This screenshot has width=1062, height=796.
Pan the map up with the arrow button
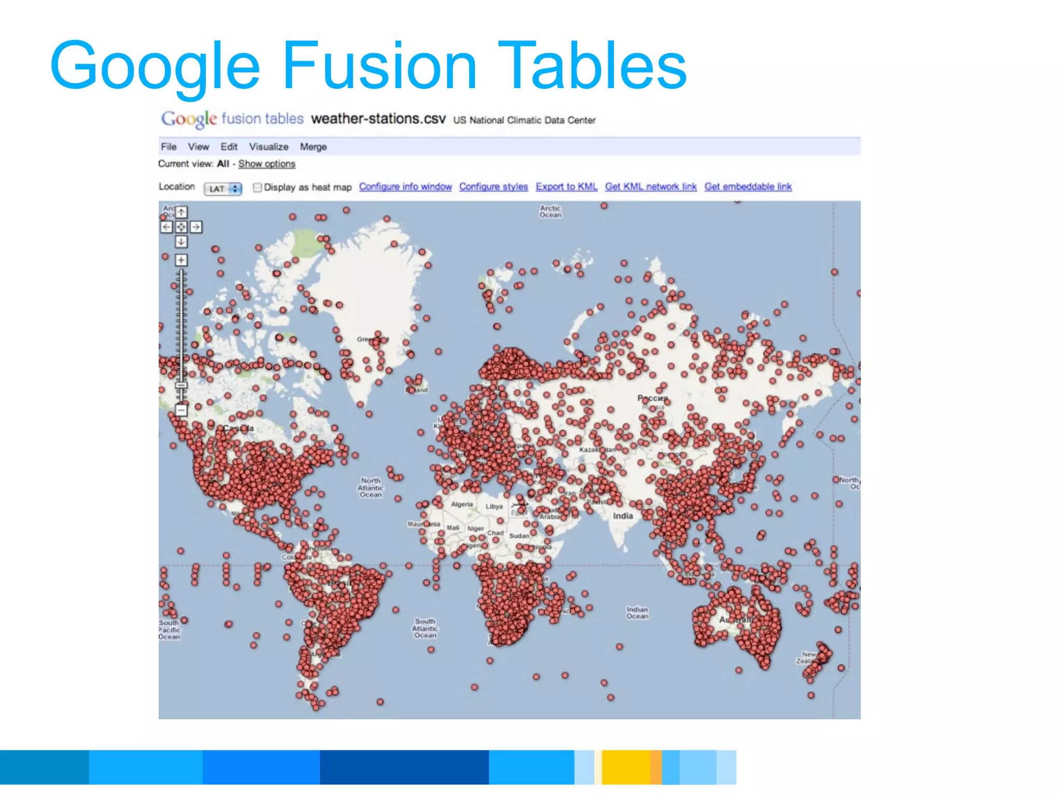point(181,212)
